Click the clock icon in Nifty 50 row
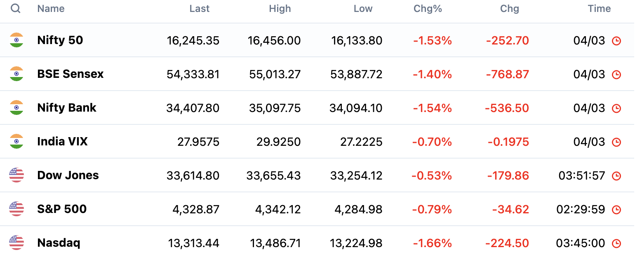This screenshot has width=635, height=257. click(616, 41)
